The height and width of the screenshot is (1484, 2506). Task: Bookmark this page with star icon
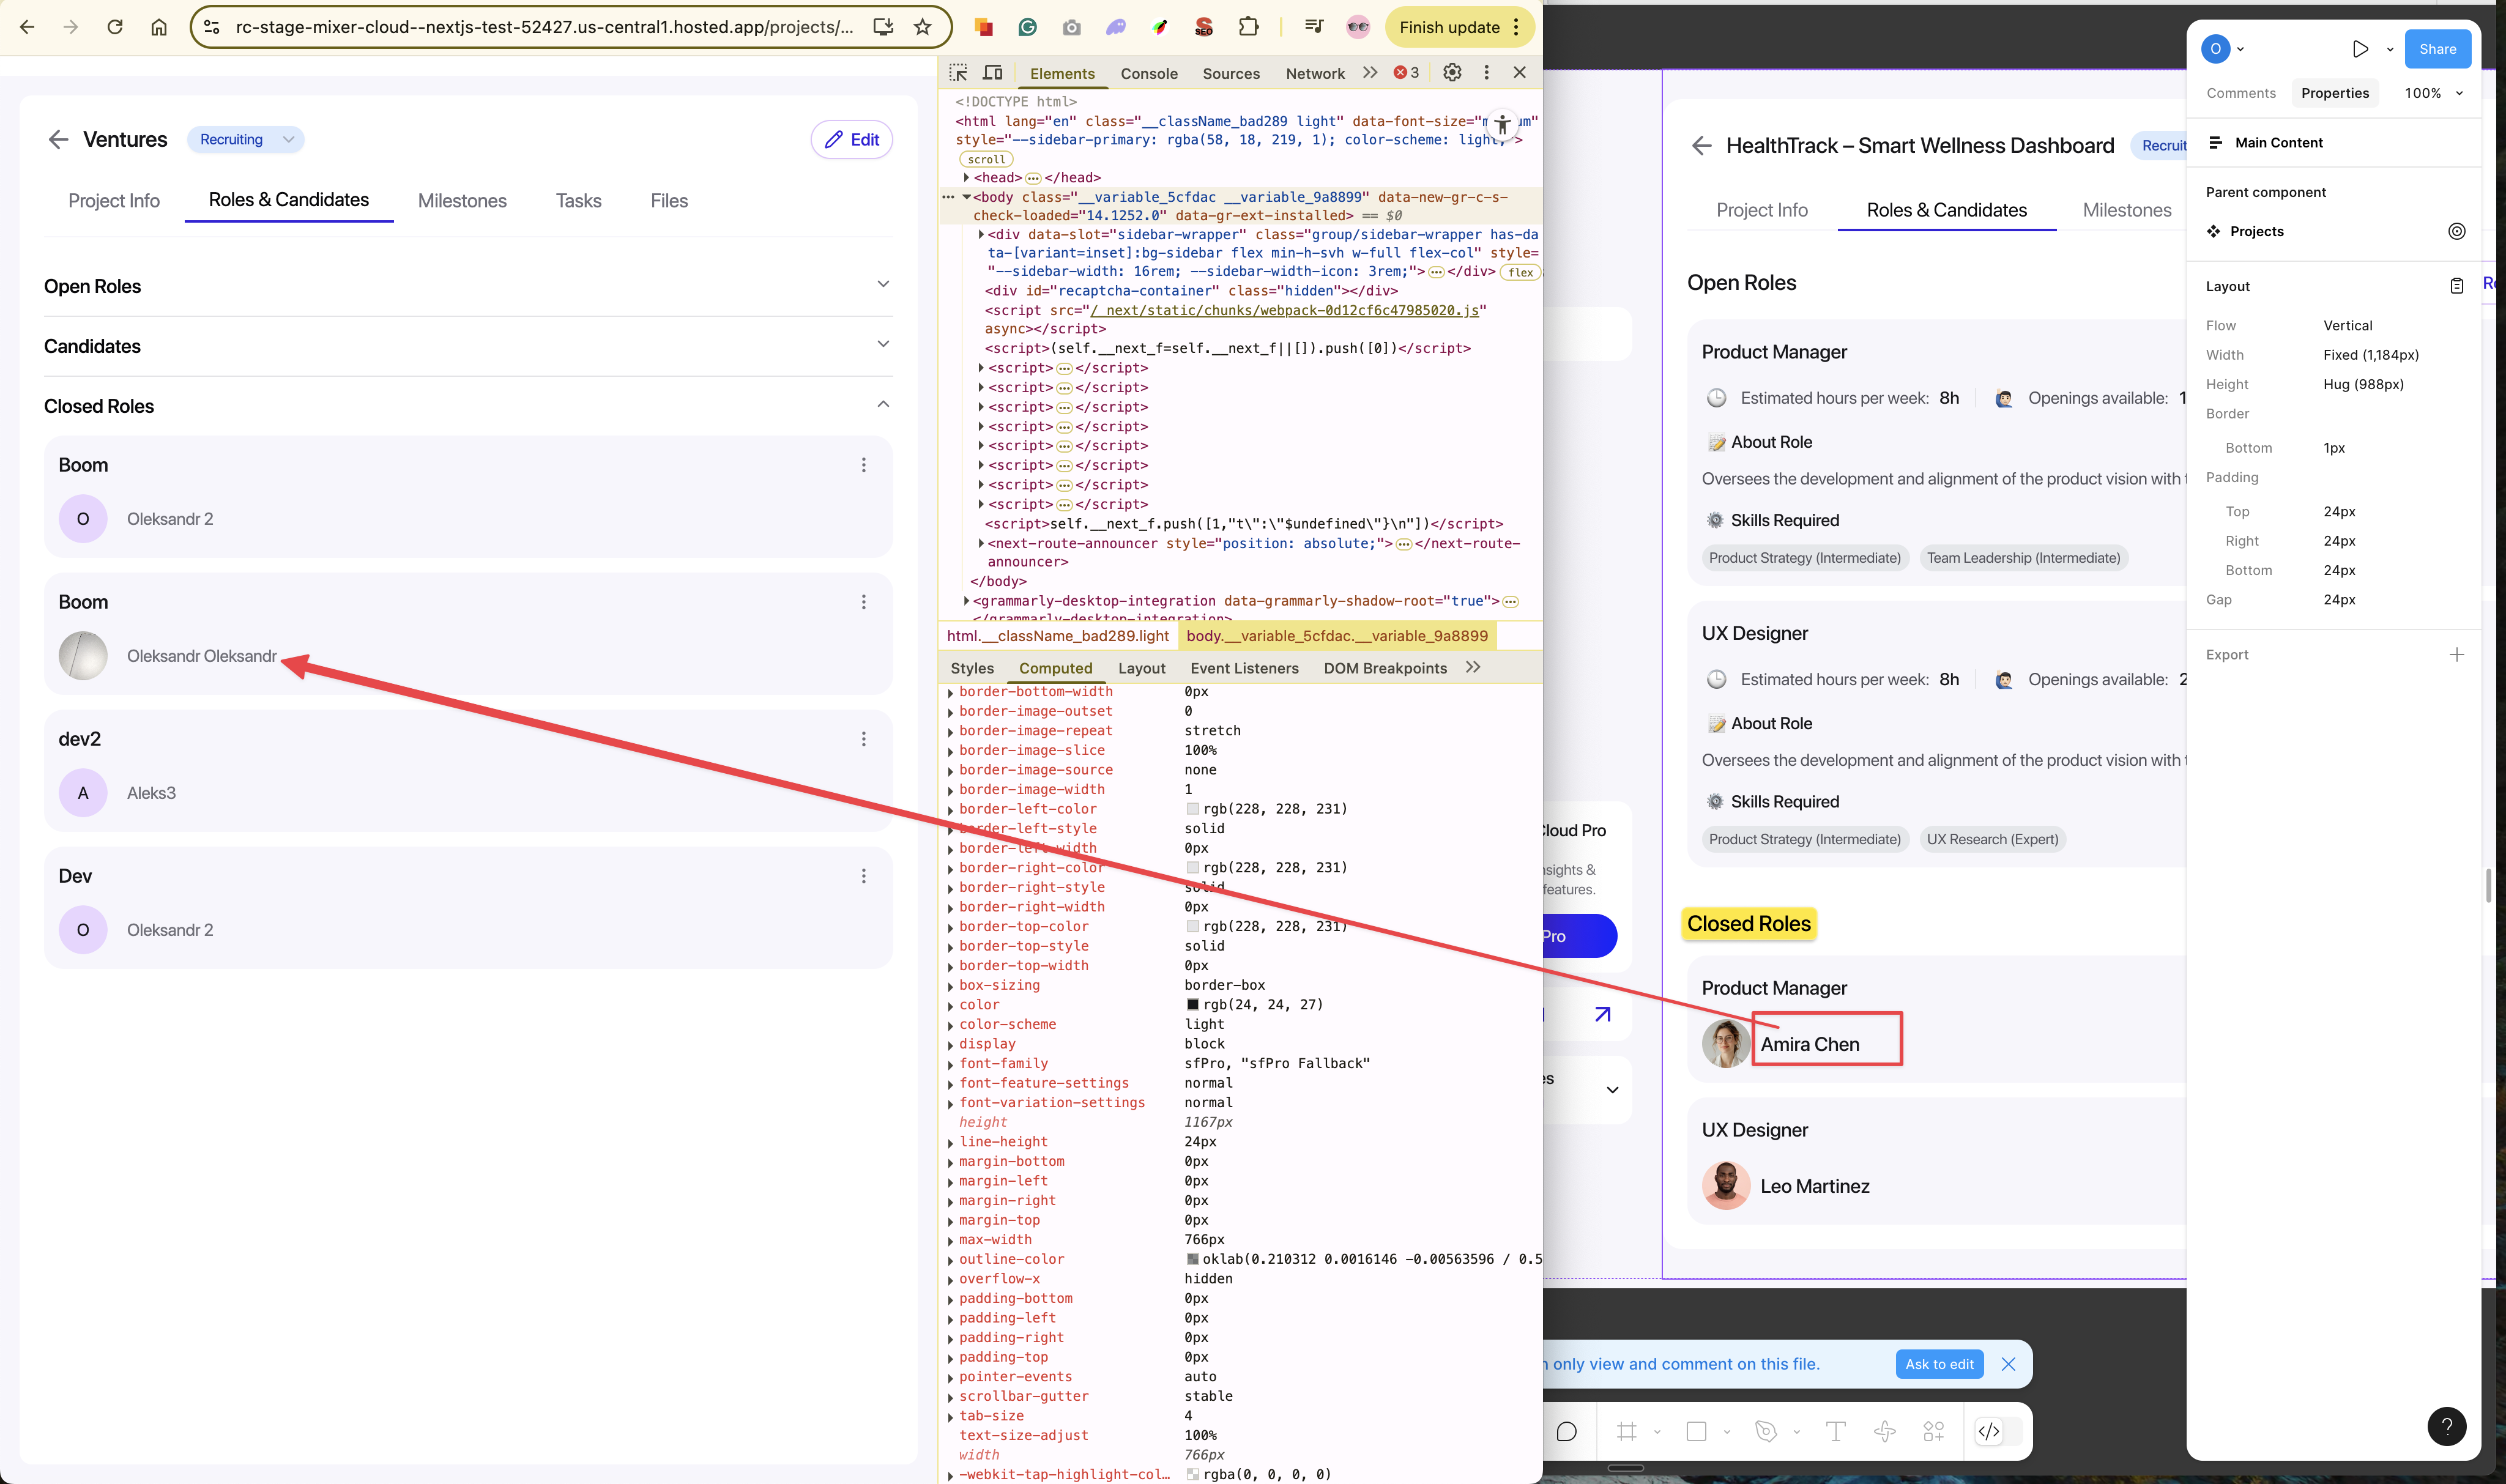(922, 27)
